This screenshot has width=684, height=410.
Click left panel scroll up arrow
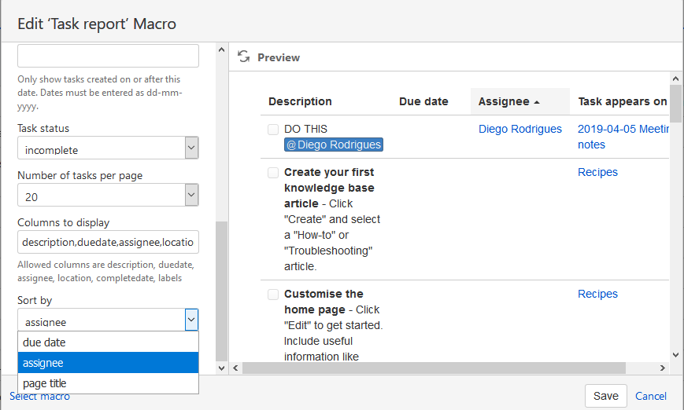(x=222, y=49)
